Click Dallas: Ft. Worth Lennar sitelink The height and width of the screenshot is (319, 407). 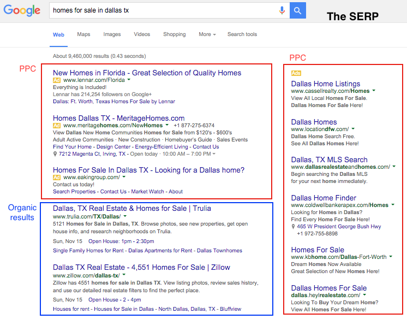tap(114, 102)
